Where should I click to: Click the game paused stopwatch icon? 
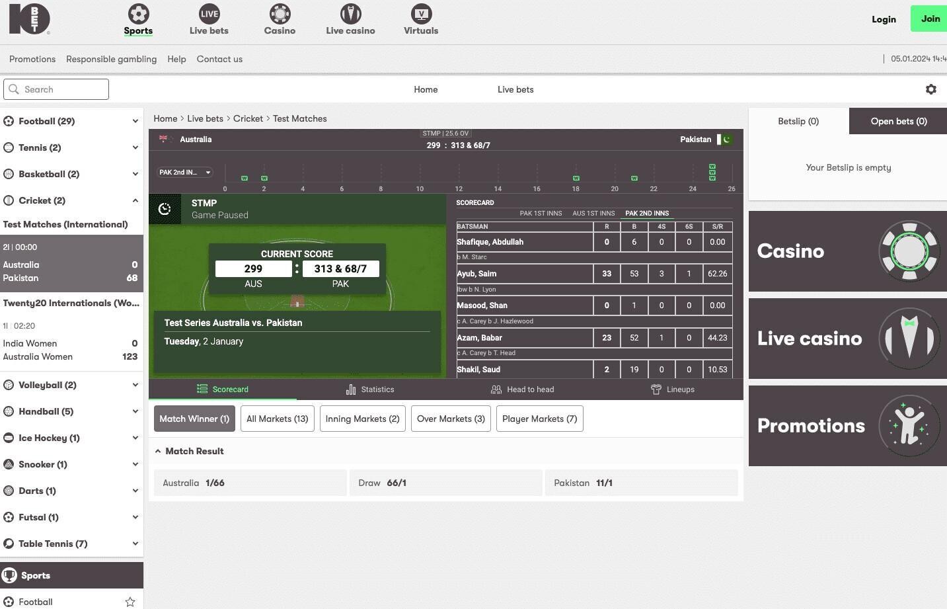tap(165, 209)
